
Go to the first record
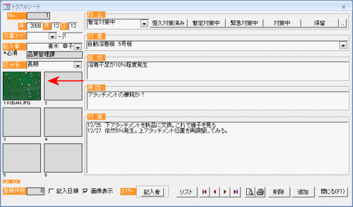click(205, 192)
